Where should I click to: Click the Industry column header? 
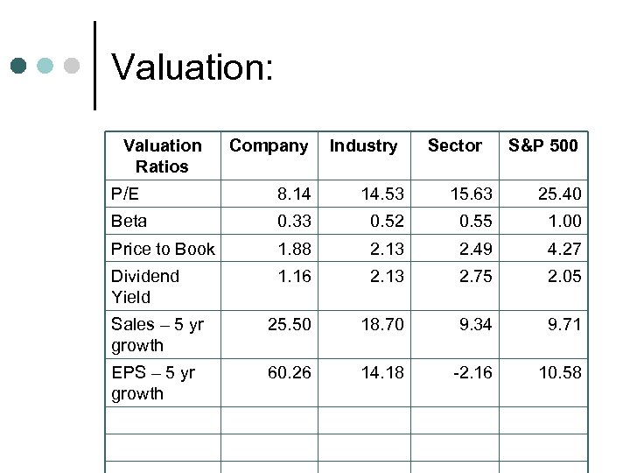[x=363, y=146]
